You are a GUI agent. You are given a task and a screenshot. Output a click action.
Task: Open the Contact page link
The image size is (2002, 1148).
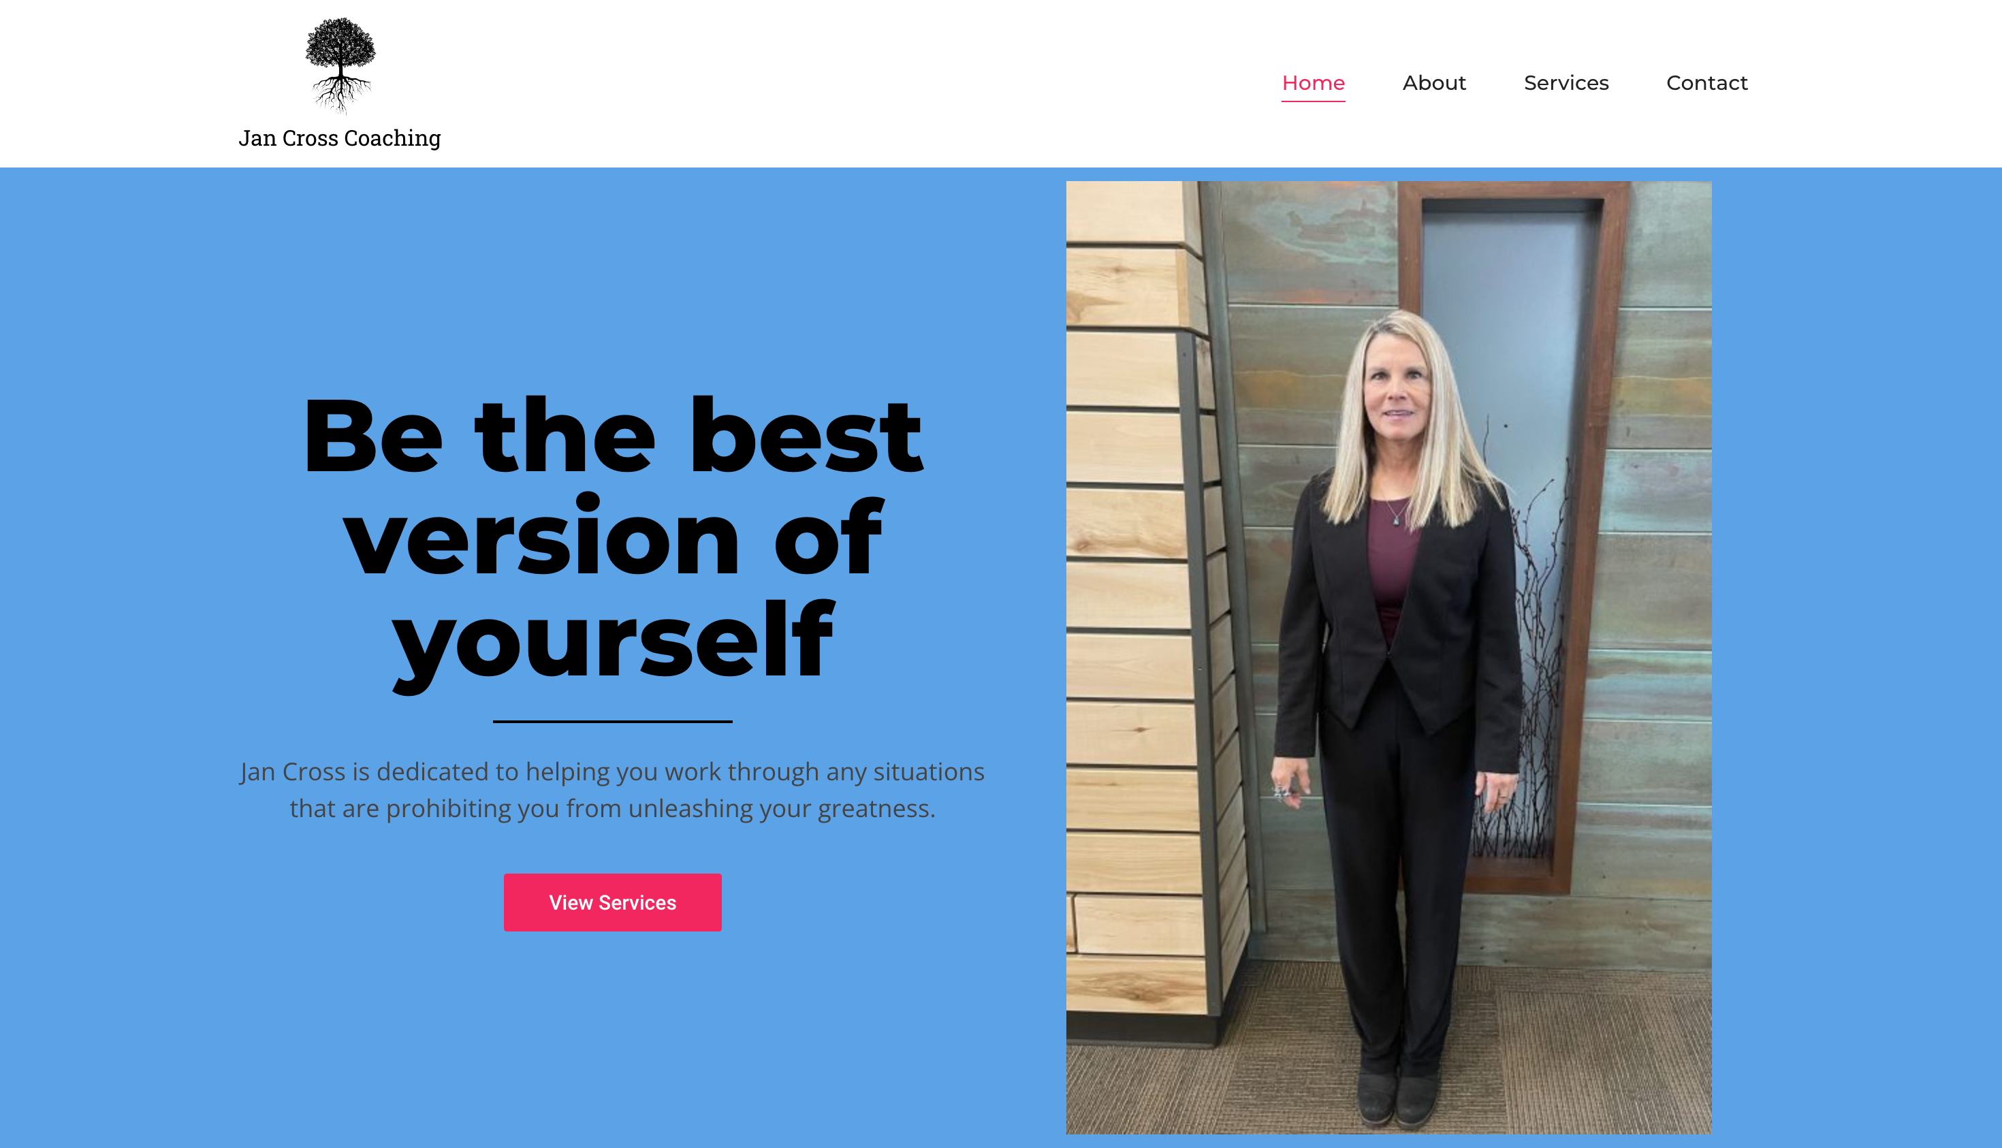[x=1707, y=83]
